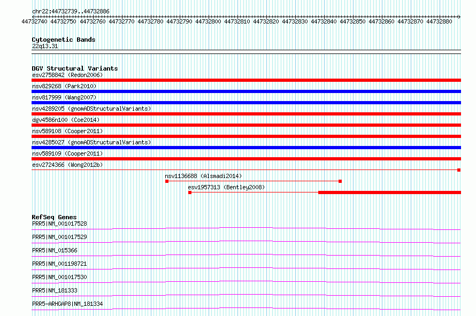The image size is (476, 316).
Task: Click variant label nsv829268 (Park2010)
Action: point(64,86)
